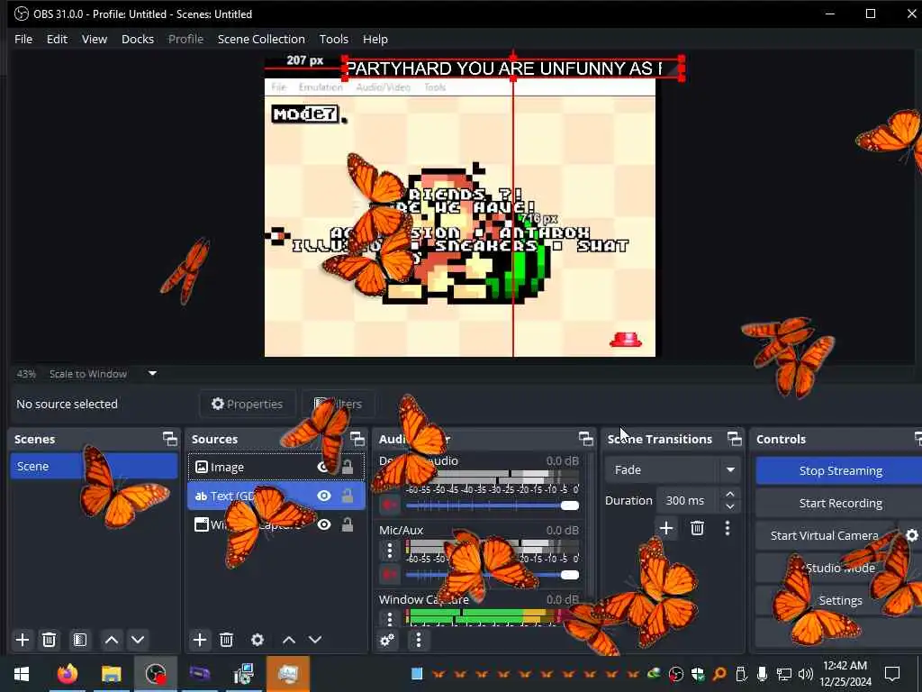Toggle lock on Image source
This screenshot has width=922, height=692.
(x=348, y=468)
